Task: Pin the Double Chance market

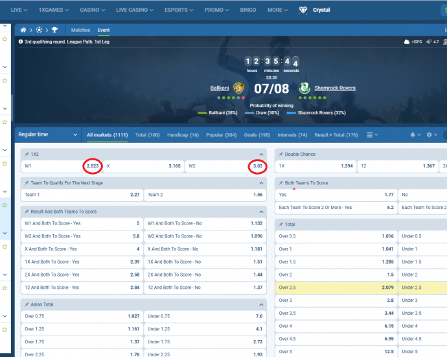Action: pyautogui.click(x=281, y=154)
